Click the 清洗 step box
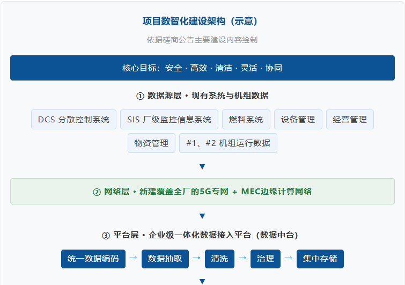The height and width of the screenshot is (285, 405). [x=219, y=259]
